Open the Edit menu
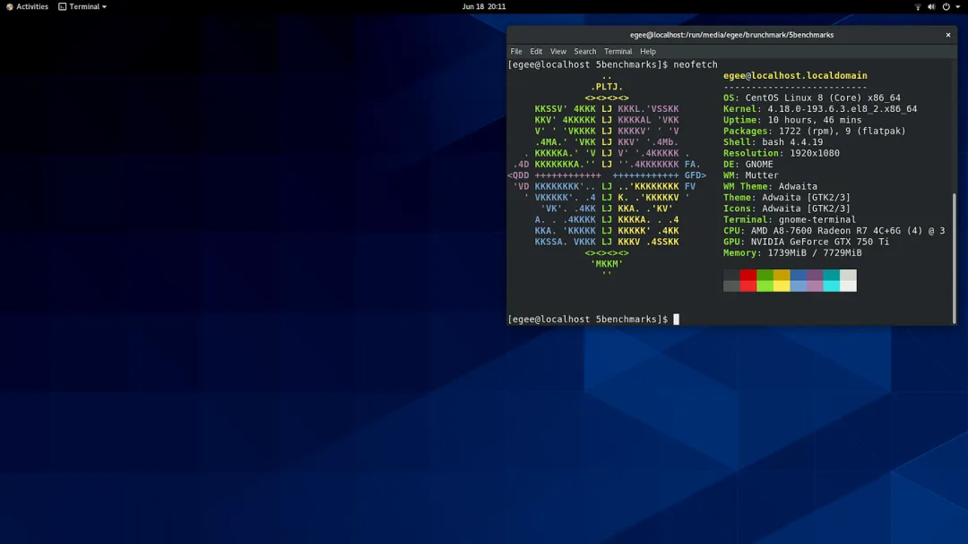Screen dimensions: 968x544 [536, 52]
